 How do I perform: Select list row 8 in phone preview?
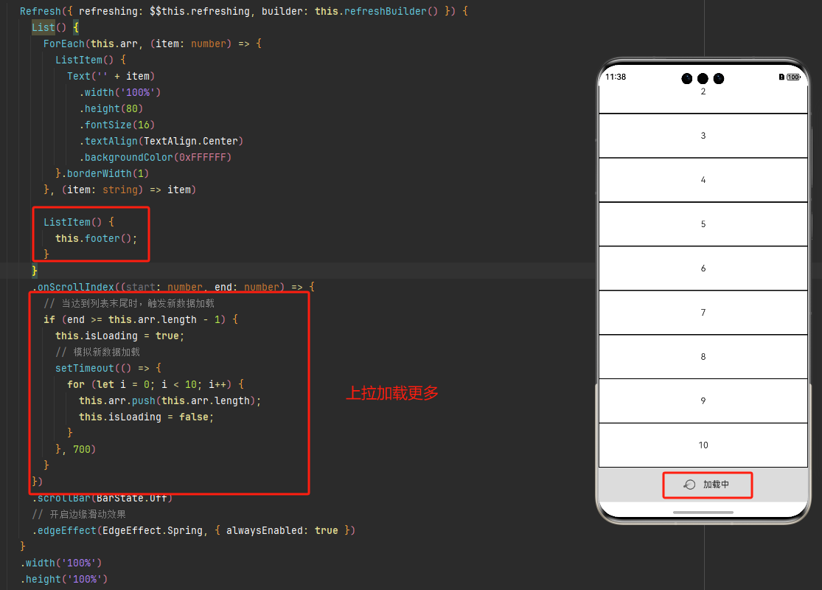(703, 357)
